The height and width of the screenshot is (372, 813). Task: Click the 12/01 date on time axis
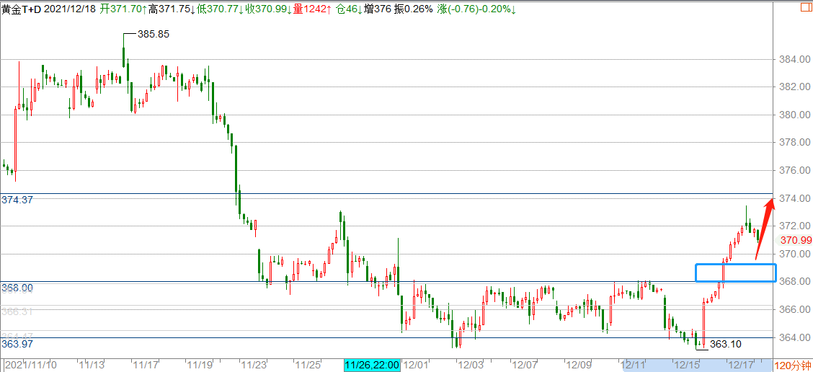[x=416, y=366]
